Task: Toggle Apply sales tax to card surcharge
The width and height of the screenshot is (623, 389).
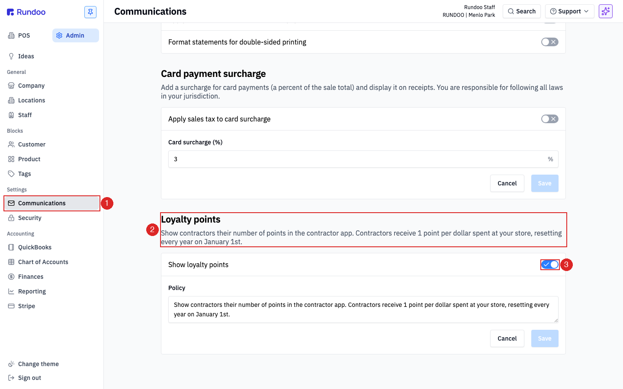Action: pos(550,119)
